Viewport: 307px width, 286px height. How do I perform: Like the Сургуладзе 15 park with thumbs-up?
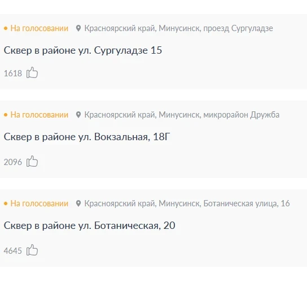32,72
